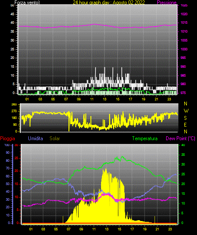Click hour 13 on the wind graph axis

pyautogui.click(x=104, y=99)
